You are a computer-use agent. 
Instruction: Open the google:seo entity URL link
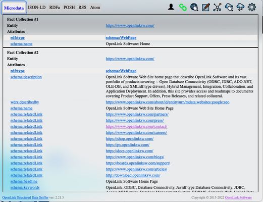coord(168,102)
